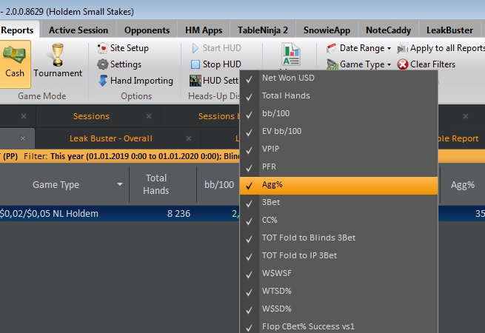
Task: Select Cash game mode icon
Action: click(x=14, y=64)
